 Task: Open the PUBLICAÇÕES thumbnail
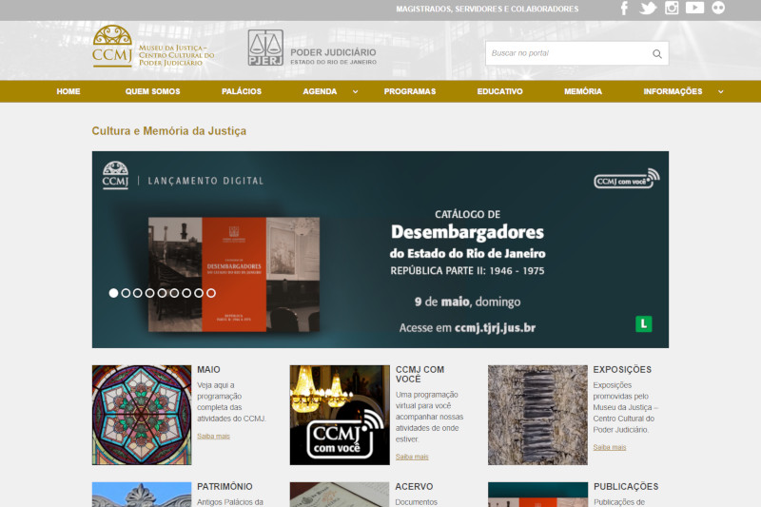click(537, 495)
